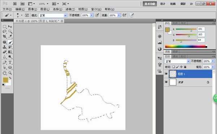Screen dimensions: 217x134
Task: Select the Clone Stamp tool
Action: coord(5,47)
